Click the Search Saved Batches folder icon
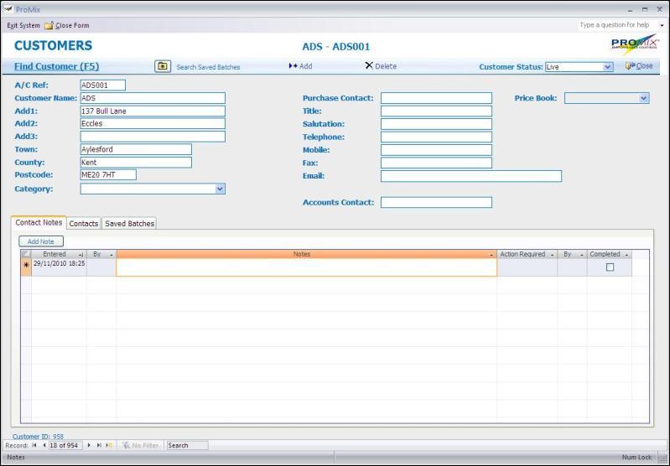 [163, 66]
